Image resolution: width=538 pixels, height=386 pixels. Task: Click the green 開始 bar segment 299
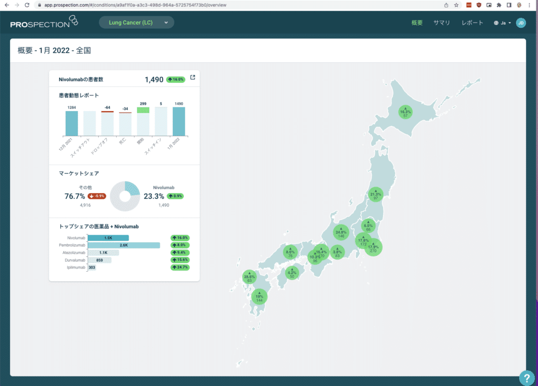(143, 110)
